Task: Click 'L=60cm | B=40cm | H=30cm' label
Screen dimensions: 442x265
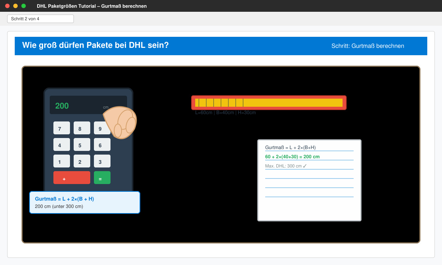Action: [x=225, y=113]
